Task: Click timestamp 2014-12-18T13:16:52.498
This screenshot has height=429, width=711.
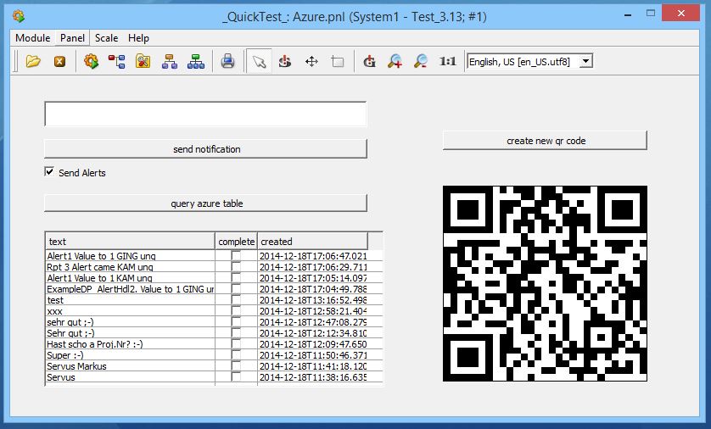Action: (313, 300)
